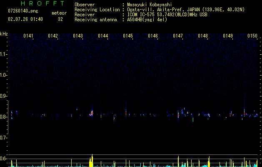Viewport: 262px width, 167px height.
Task: Click the 0143 time marker
Action: click(78, 36)
